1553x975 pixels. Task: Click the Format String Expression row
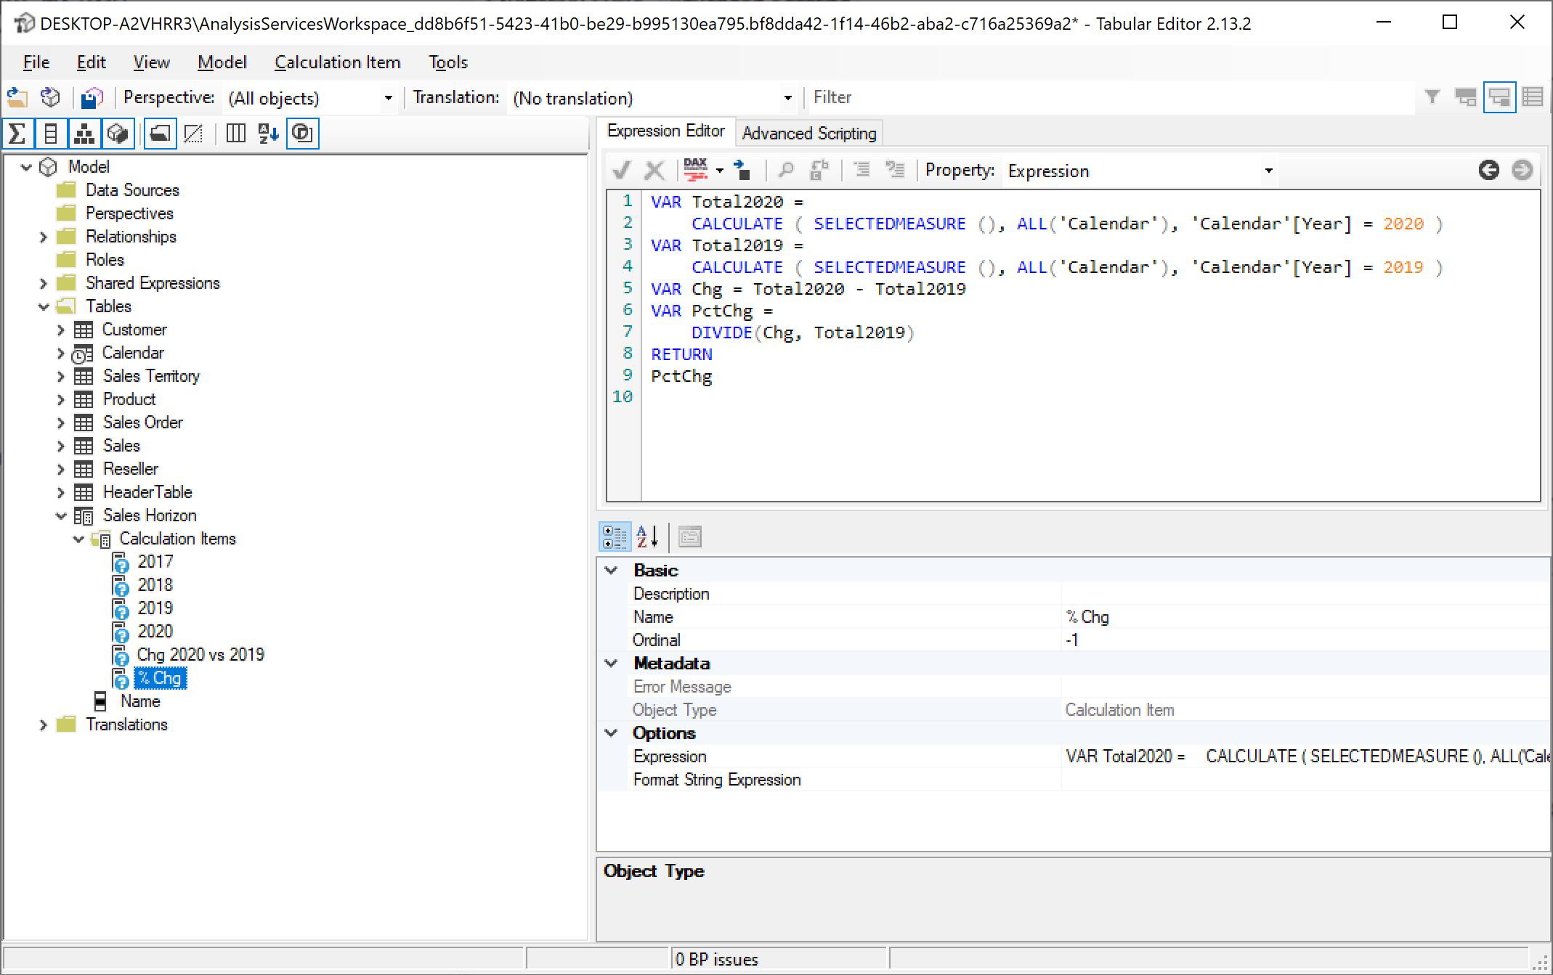[x=718, y=779]
